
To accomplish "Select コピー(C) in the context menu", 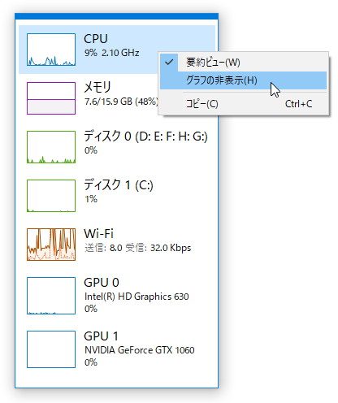I will tap(243, 104).
